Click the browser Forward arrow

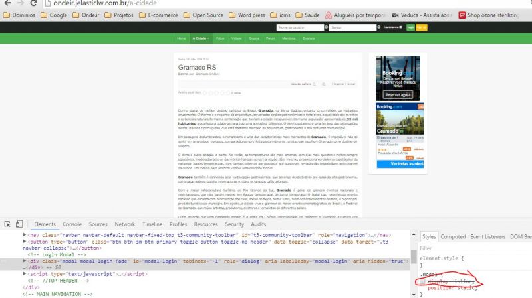pos(21,3)
